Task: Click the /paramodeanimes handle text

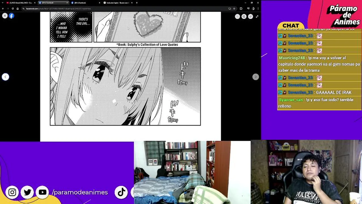Action: click(x=80, y=192)
